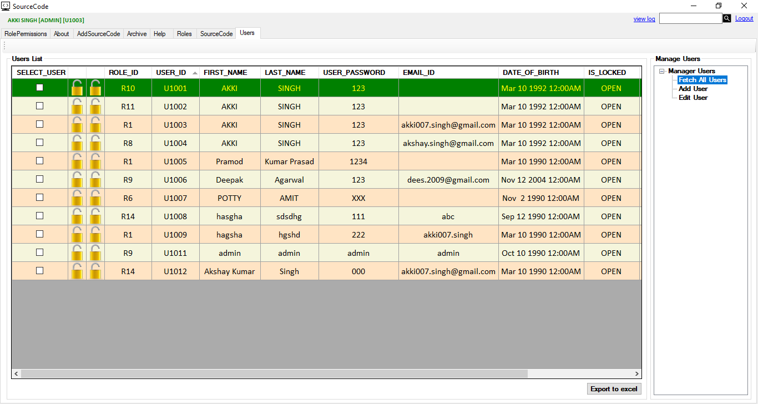
Task: Click the left padlock icon in U1005 row
Action: pos(77,161)
